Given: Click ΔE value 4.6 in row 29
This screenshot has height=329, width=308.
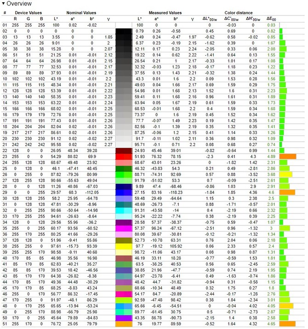Looking at the screenshot, I should coord(271,192).
